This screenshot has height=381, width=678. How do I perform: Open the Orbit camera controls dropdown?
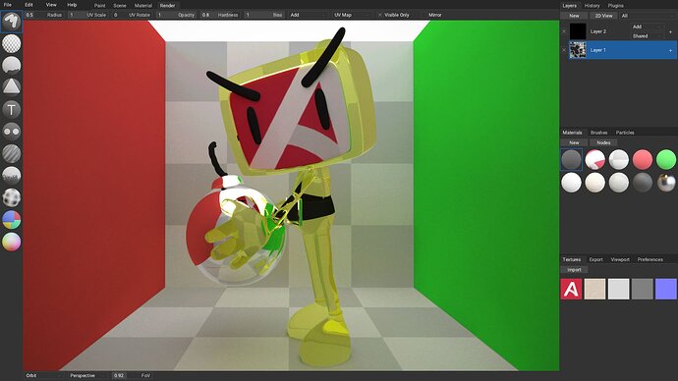(x=43, y=375)
